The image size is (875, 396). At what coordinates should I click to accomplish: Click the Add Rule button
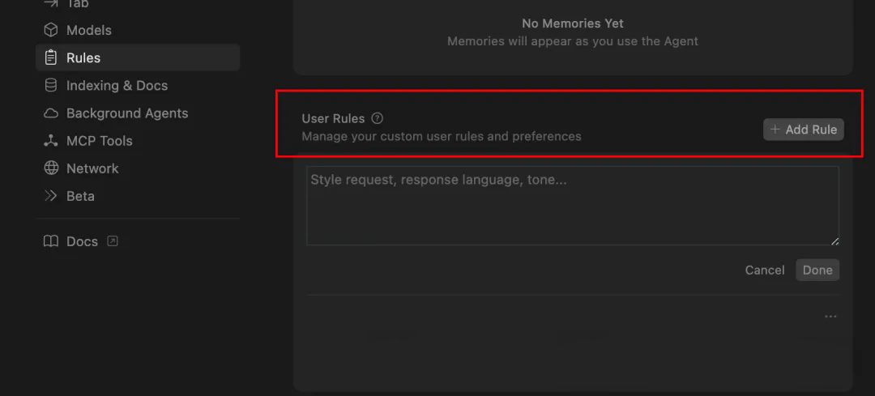pyautogui.click(x=804, y=130)
